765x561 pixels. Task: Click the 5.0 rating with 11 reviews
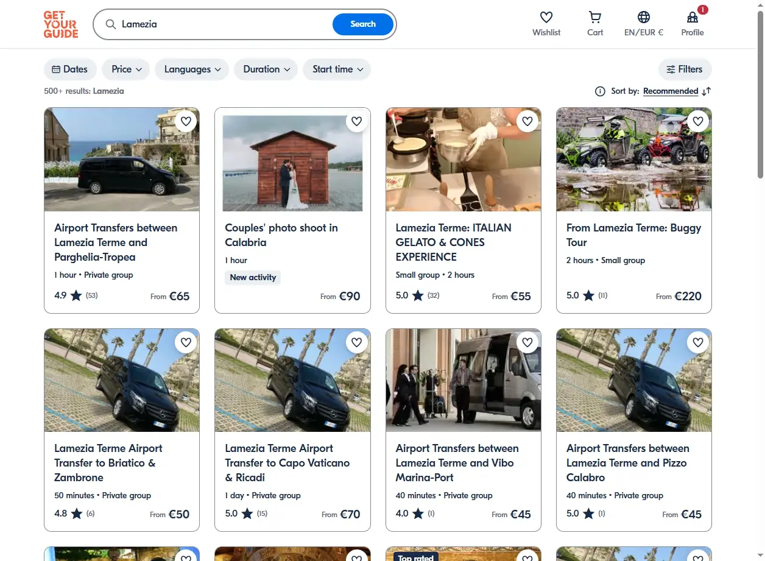pyautogui.click(x=587, y=296)
